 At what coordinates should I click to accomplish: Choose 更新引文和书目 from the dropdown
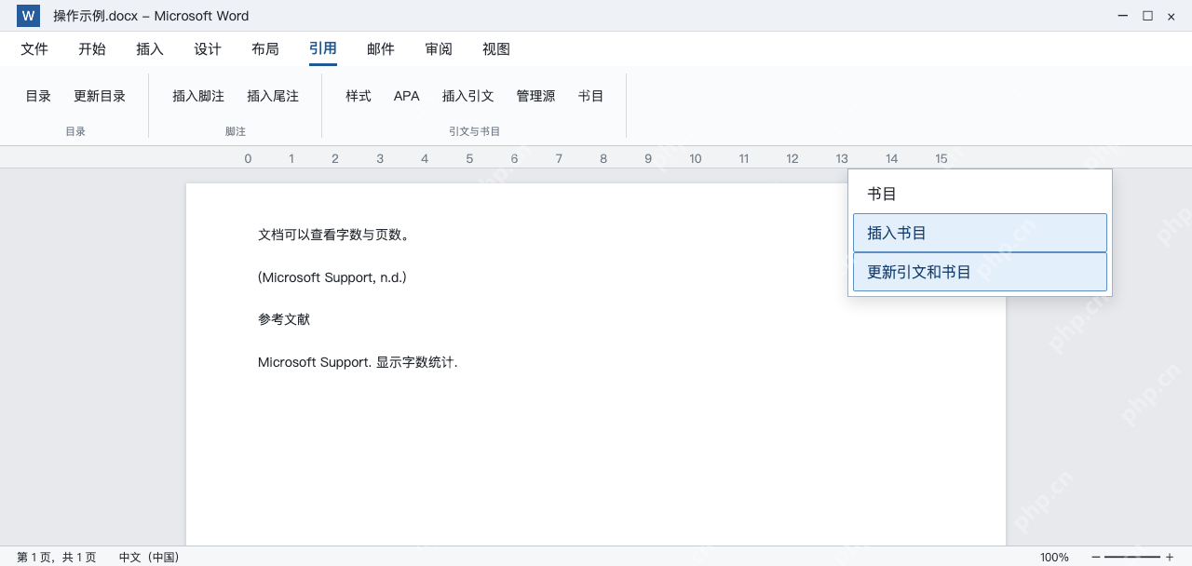click(980, 272)
